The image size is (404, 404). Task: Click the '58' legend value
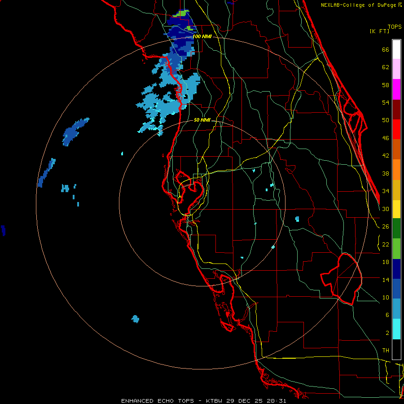pyautogui.click(x=386, y=85)
